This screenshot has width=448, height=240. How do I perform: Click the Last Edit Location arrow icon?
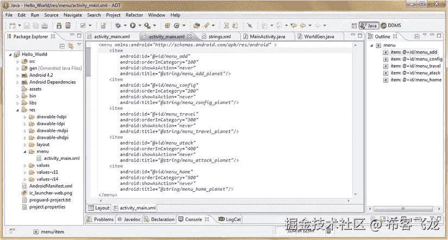coord(293,25)
